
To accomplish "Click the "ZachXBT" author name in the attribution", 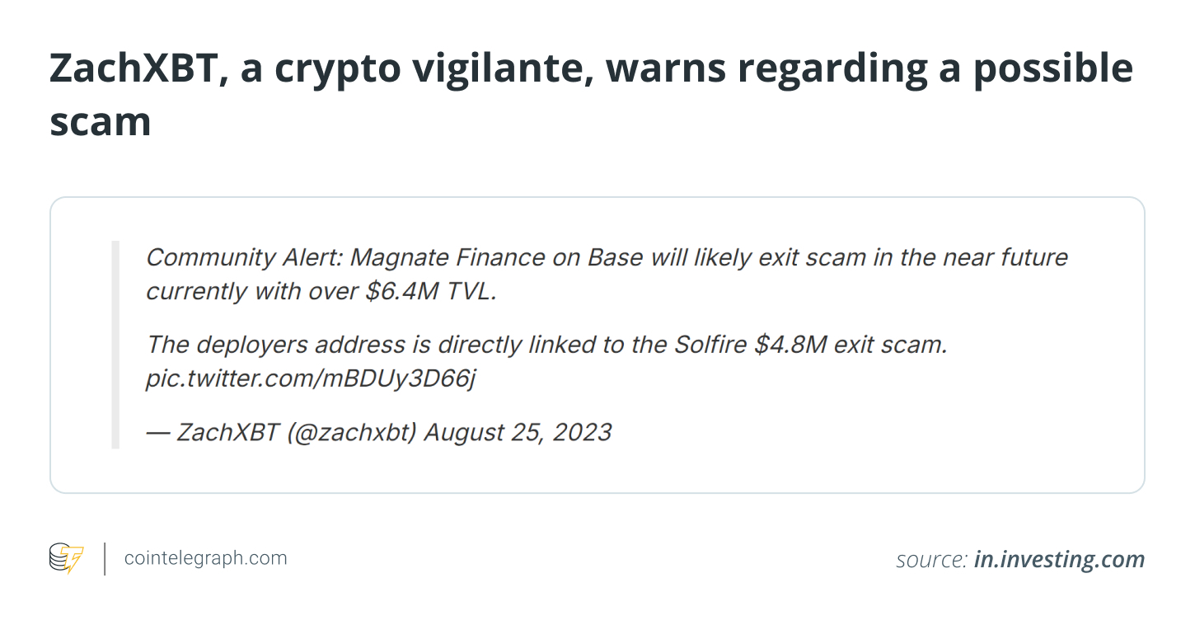I will [x=227, y=432].
